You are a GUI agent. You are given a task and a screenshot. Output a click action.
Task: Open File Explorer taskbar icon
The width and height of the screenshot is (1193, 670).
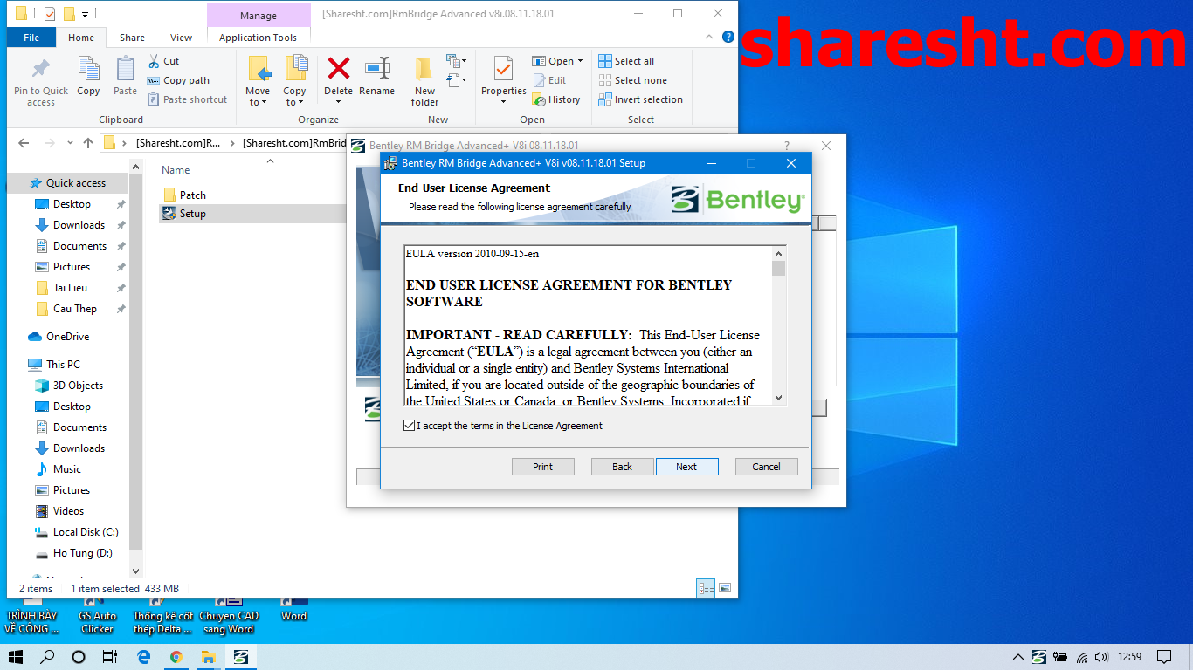(209, 657)
